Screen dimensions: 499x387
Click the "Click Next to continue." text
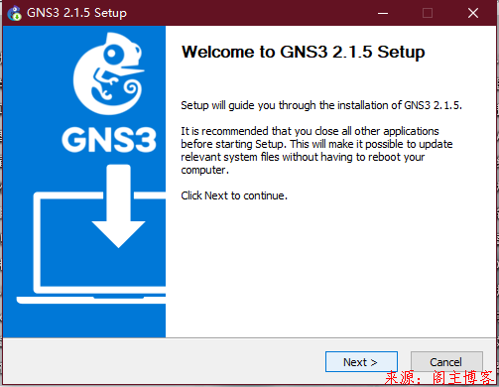pyautogui.click(x=234, y=195)
